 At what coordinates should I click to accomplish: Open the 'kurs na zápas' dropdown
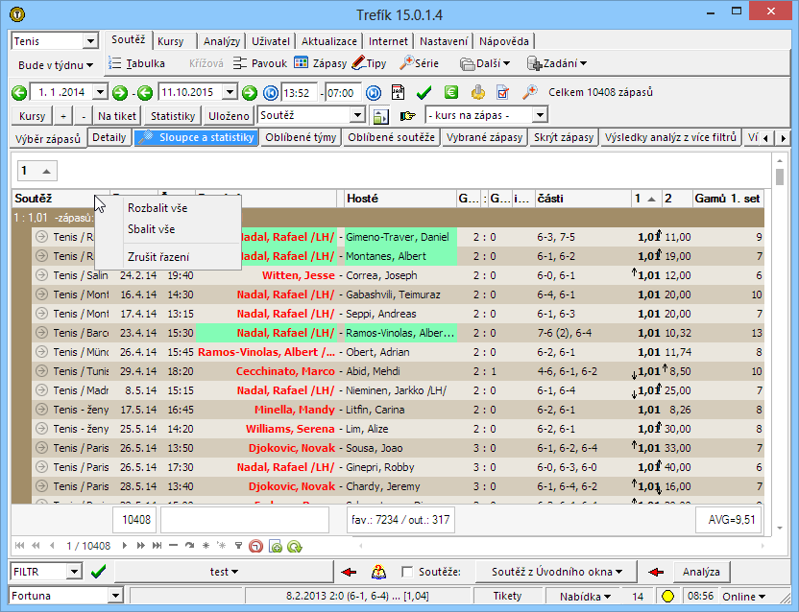[540, 115]
